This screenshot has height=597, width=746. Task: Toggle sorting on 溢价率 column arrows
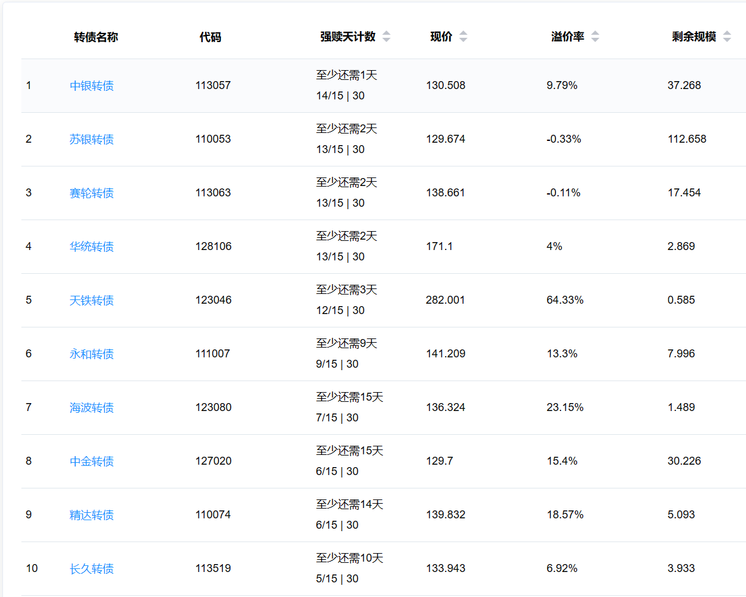point(595,37)
